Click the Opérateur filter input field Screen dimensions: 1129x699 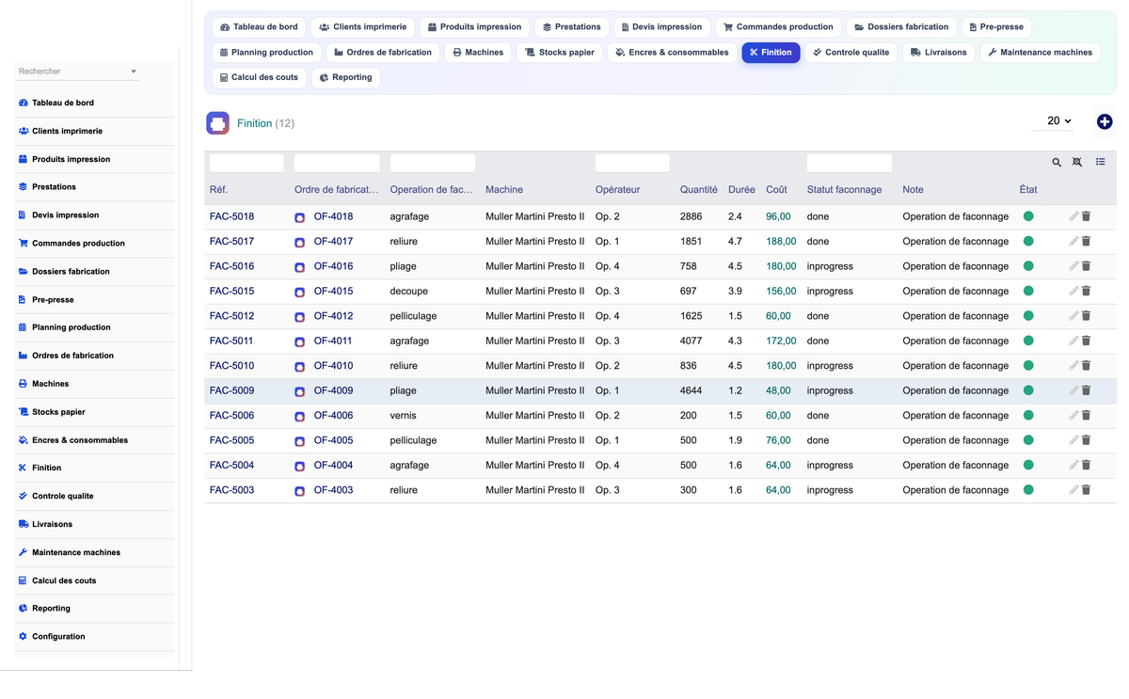click(632, 163)
